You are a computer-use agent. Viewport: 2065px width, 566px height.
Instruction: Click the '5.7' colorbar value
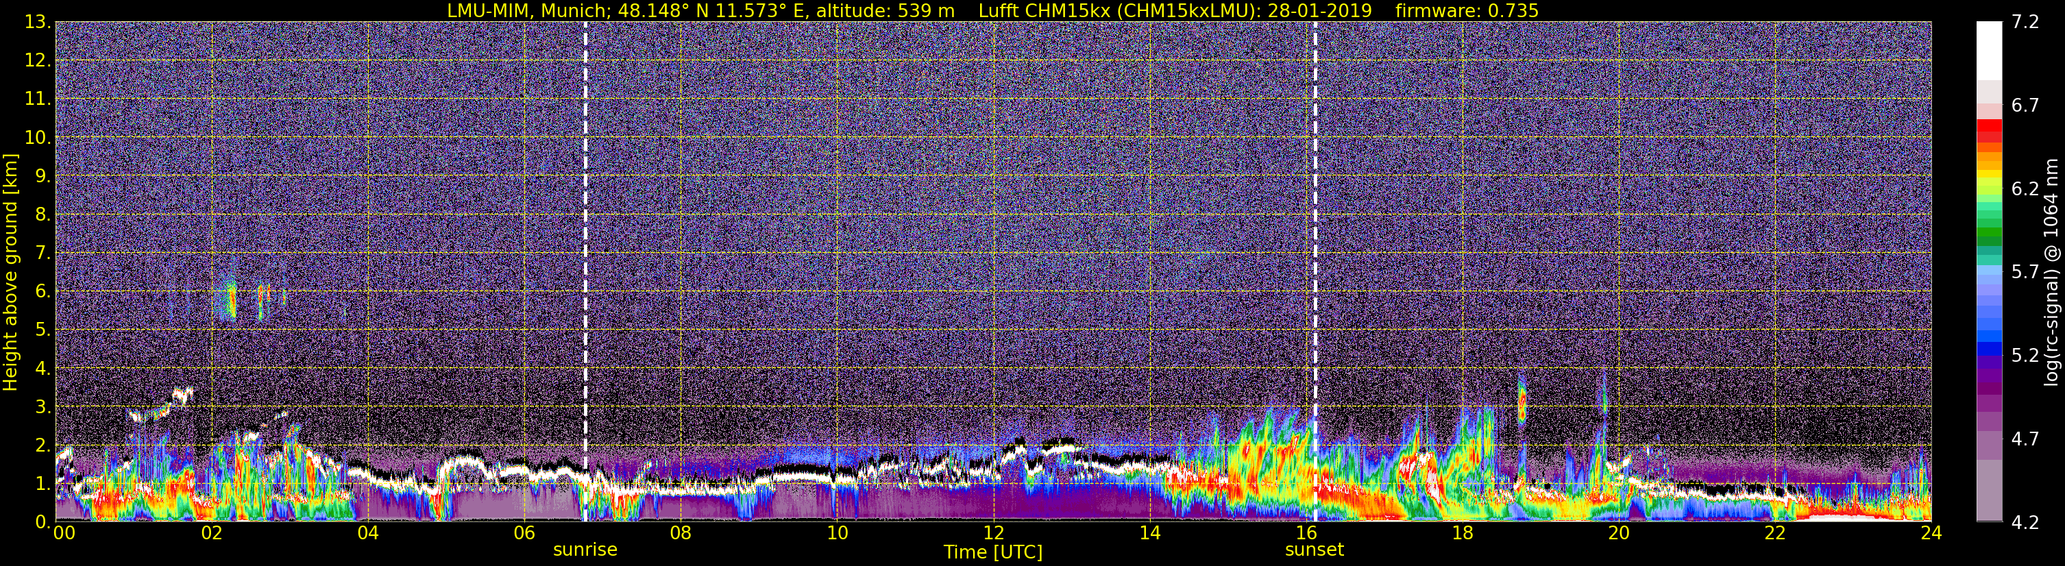[x=2025, y=272]
